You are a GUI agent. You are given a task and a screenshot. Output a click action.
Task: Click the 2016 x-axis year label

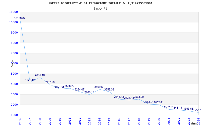point(119,121)
